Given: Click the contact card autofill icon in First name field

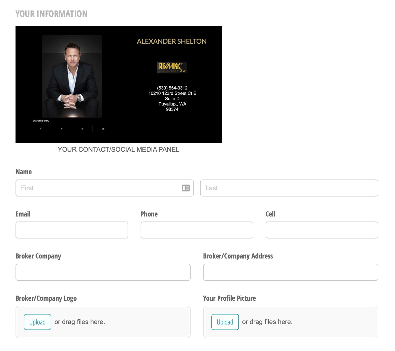Looking at the screenshot, I should (x=186, y=188).
